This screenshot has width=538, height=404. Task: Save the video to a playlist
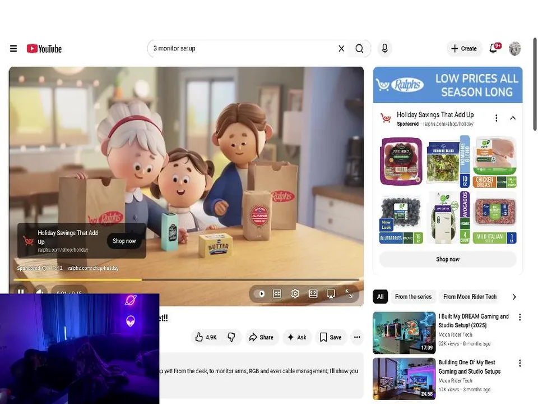tap(331, 337)
